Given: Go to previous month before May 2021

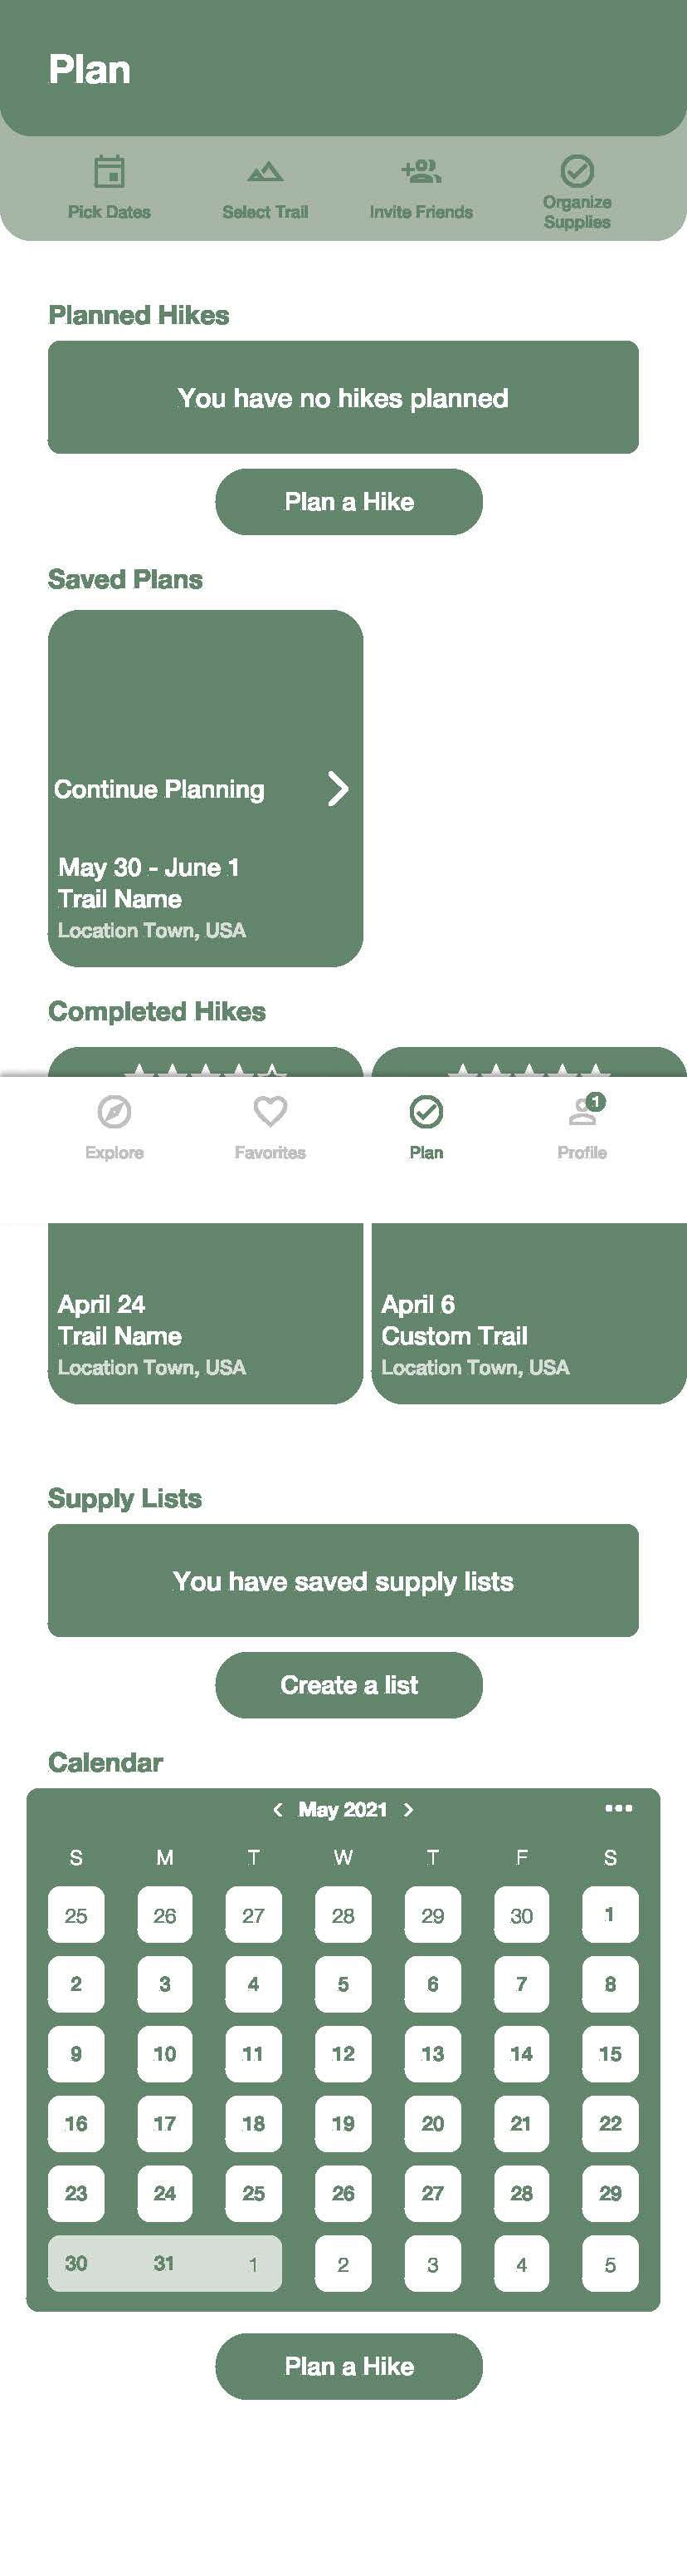Looking at the screenshot, I should tap(278, 1809).
